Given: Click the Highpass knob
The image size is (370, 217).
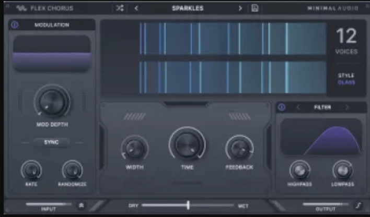Looking at the screenshot, I should 300,170.
